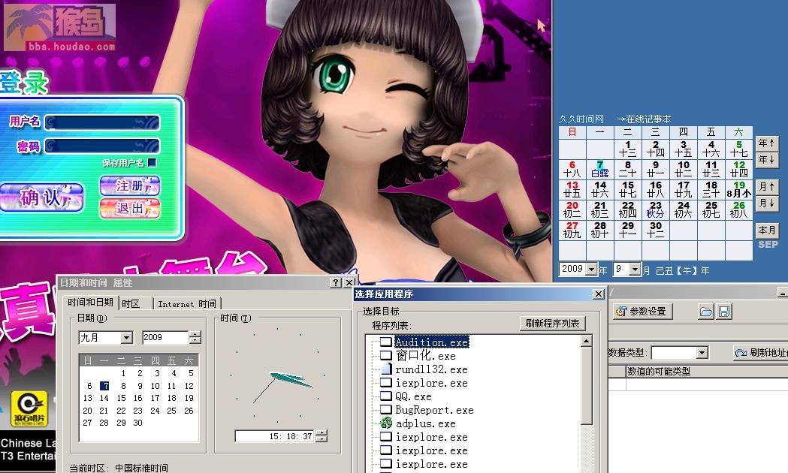
Task: Click the 月↑ month up button
Action: [767, 187]
